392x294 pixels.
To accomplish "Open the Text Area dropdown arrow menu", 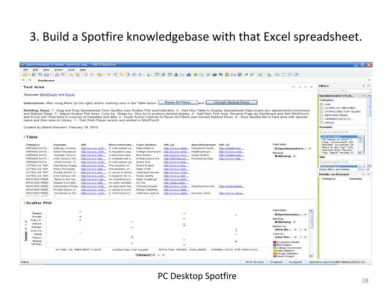I will [305, 87].
